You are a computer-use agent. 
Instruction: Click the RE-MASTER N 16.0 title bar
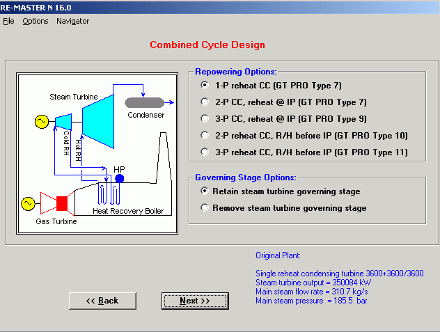[220, 7]
